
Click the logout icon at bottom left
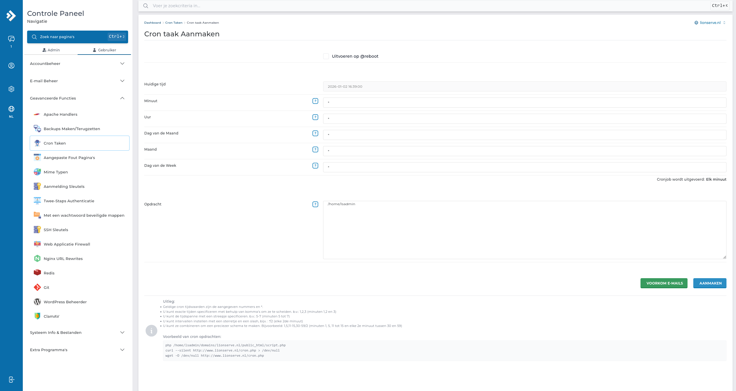(x=11, y=379)
